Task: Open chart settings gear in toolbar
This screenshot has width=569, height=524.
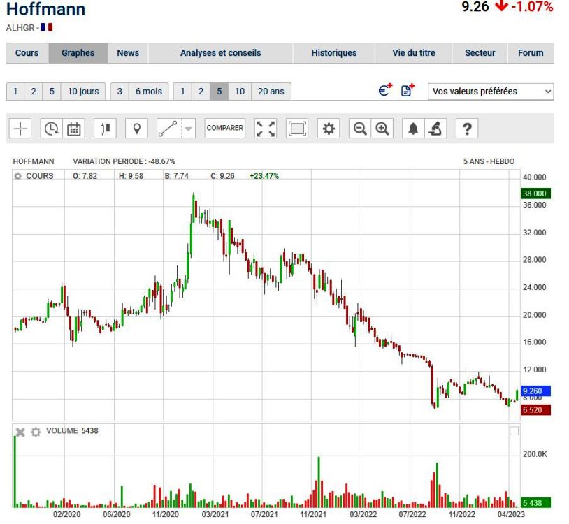Action: (329, 129)
